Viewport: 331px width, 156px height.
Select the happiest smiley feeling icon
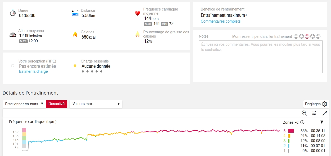(318, 36)
